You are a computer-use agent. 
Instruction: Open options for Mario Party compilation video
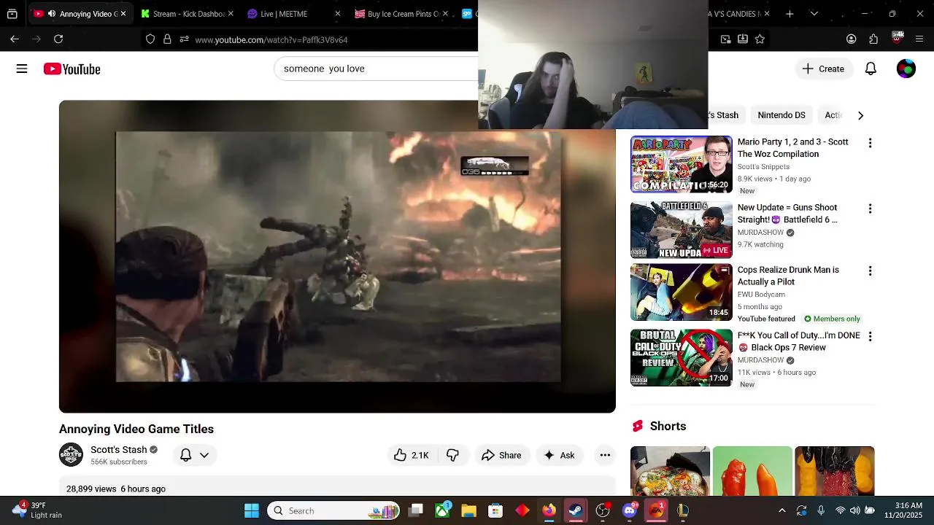(870, 143)
